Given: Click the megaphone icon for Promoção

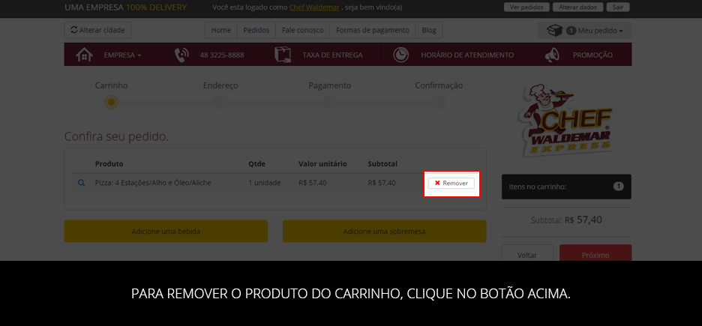Looking at the screenshot, I should (552, 55).
